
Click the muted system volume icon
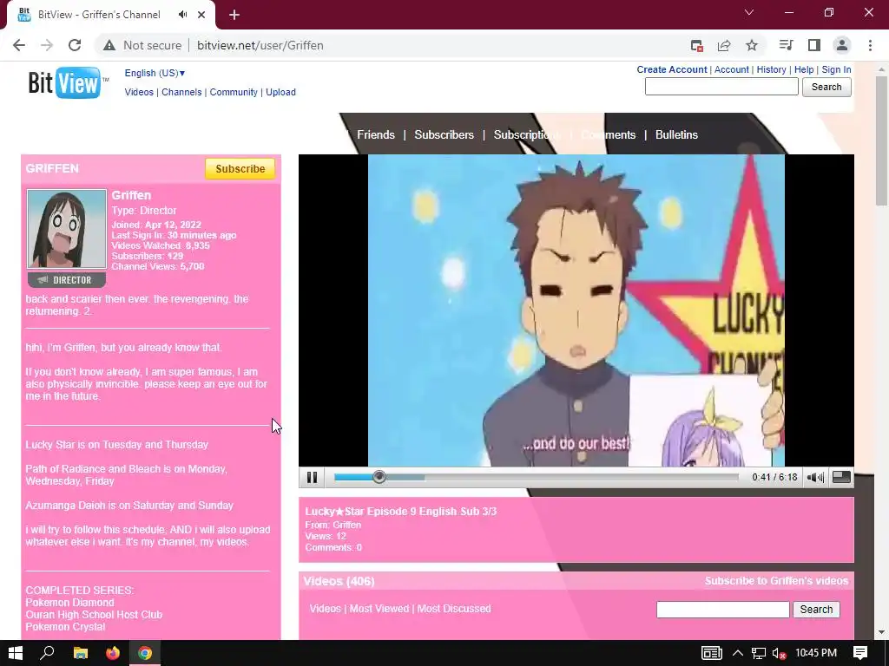(780, 653)
